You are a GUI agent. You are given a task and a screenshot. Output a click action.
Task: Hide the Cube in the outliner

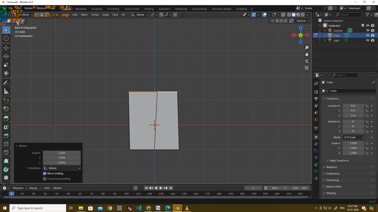tap(368, 35)
